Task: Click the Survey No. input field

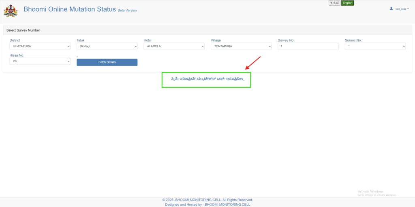Action: pos(308,46)
